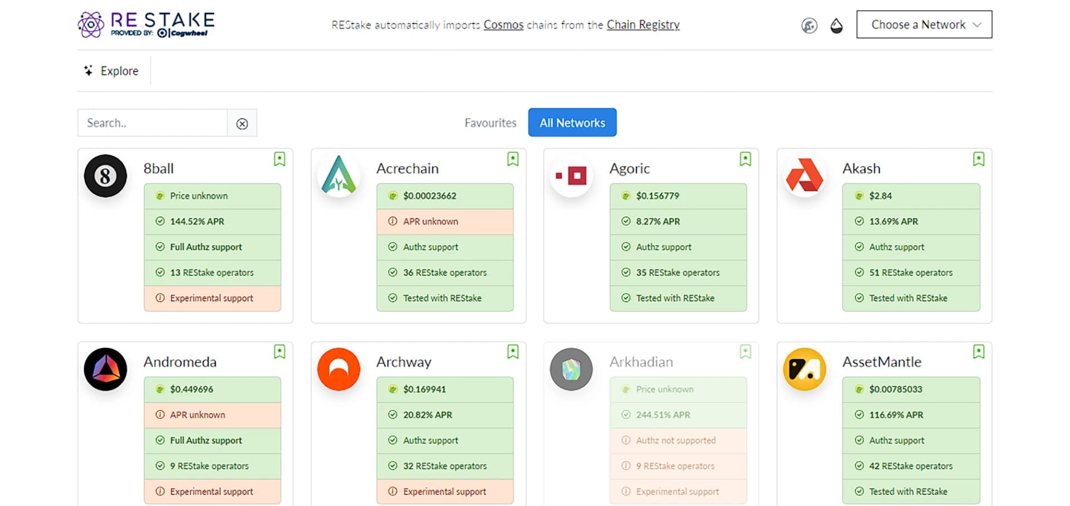
Task: Bookmark the Akash network
Action: click(x=979, y=159)
